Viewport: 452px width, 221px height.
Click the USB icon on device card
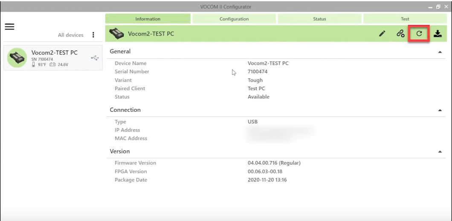pyautogui.click(x=95, y=58)
